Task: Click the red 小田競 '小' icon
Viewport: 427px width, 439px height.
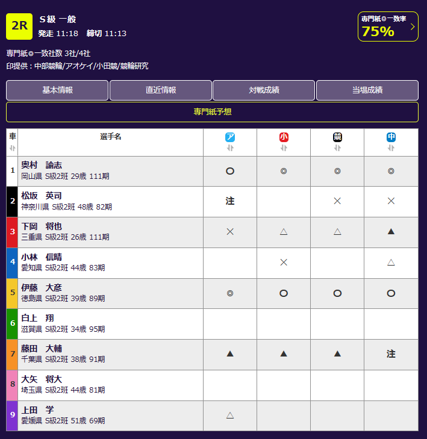Action: pyautogui.click(x=284, y=137)
